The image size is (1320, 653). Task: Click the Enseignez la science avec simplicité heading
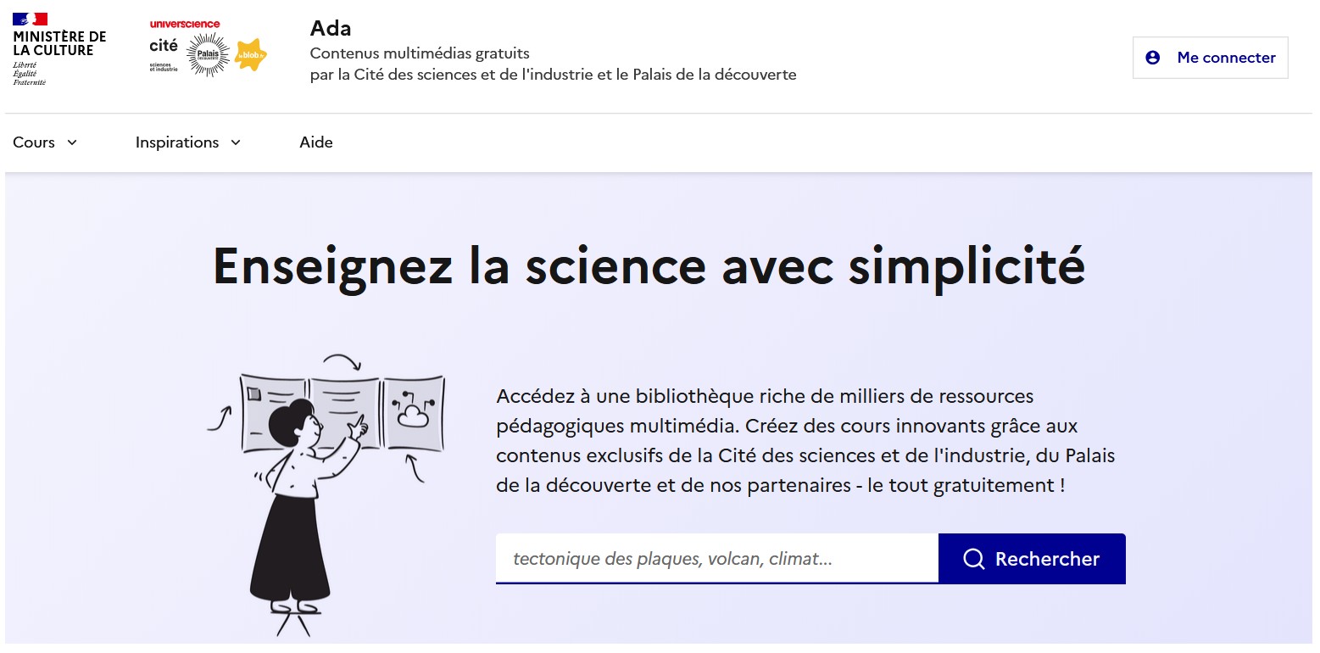[x=649, y=265]
